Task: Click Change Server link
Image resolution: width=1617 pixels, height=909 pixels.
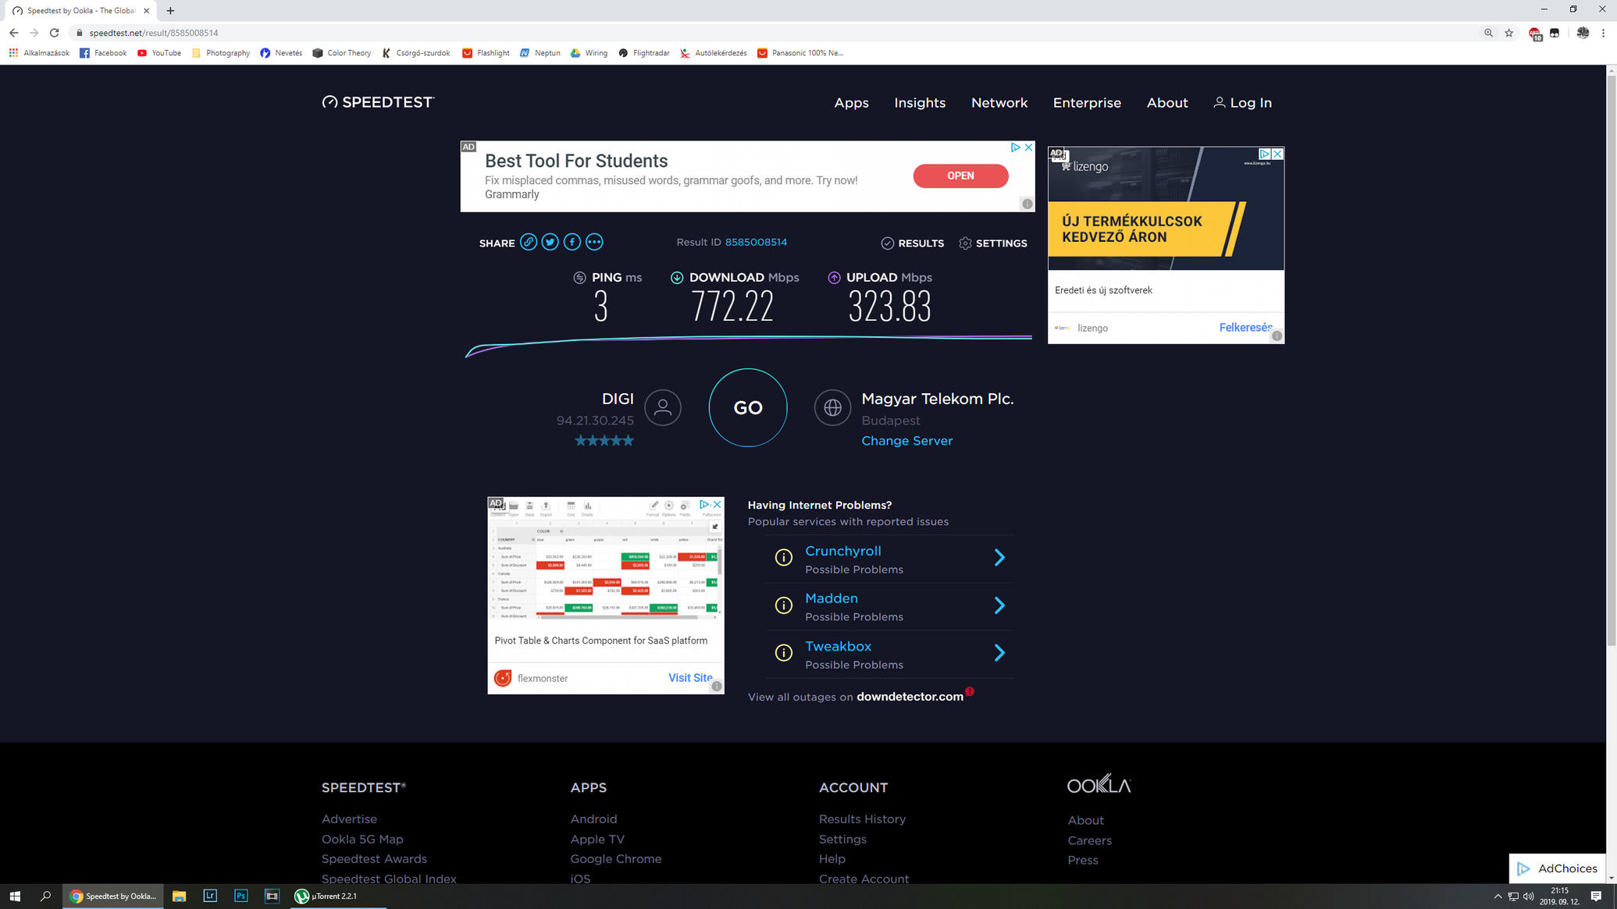Action: click(906, 441)
